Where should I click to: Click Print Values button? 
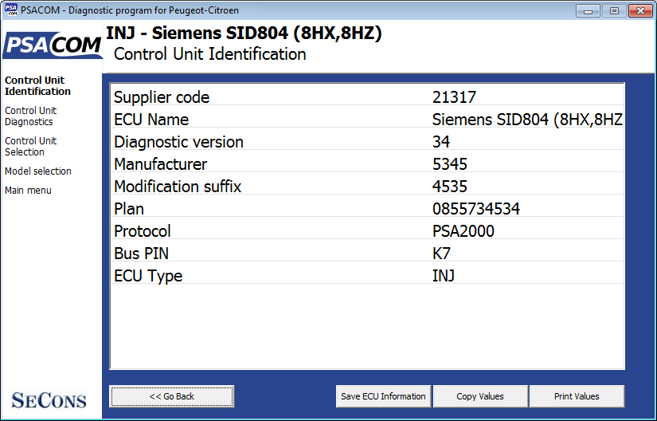pos(577,396)
